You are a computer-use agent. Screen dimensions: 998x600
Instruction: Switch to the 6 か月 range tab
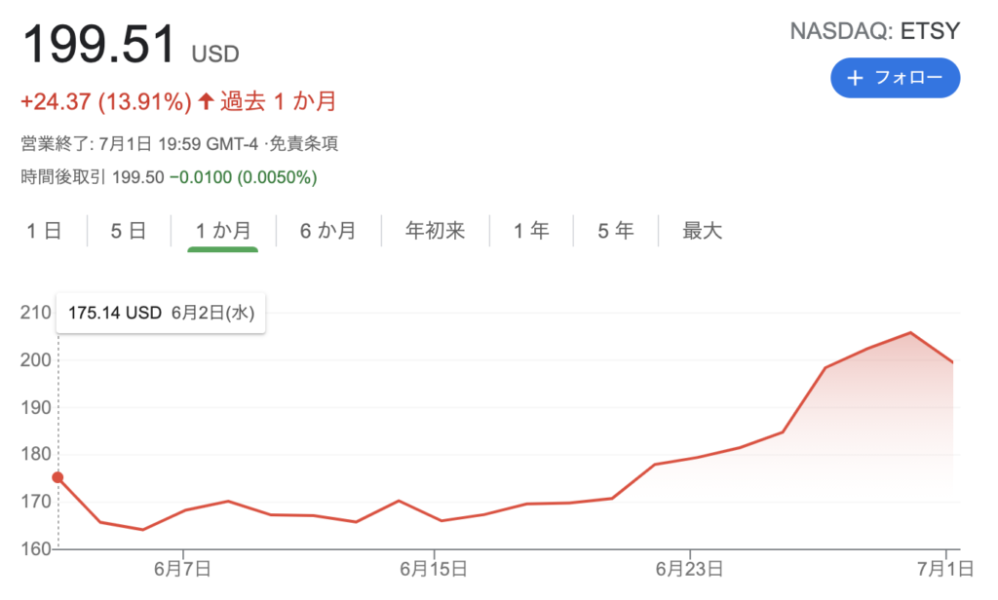327,231
